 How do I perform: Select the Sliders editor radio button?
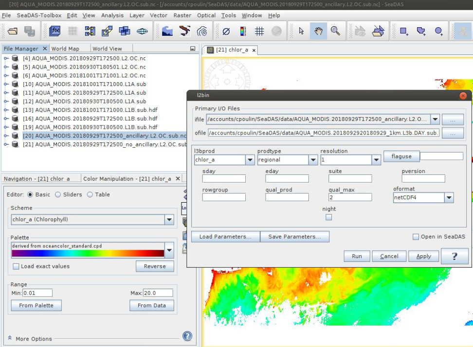[x=58, y=194]
